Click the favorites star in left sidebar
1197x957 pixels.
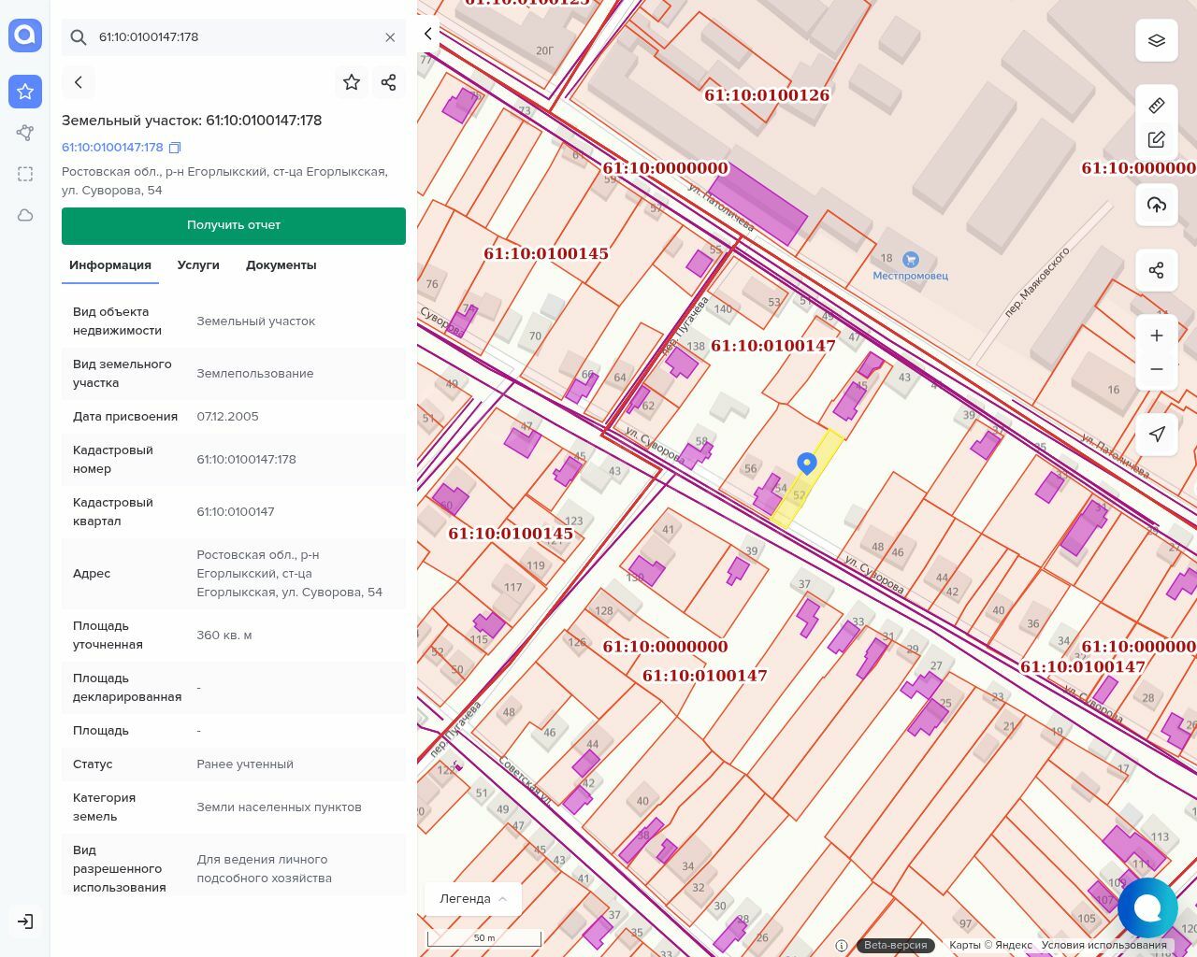[25, 92]
